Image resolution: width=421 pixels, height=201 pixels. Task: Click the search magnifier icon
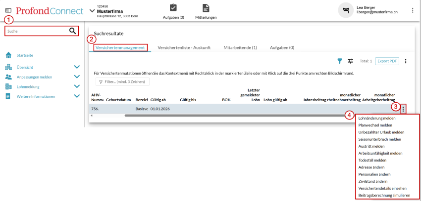click(72, 31)
